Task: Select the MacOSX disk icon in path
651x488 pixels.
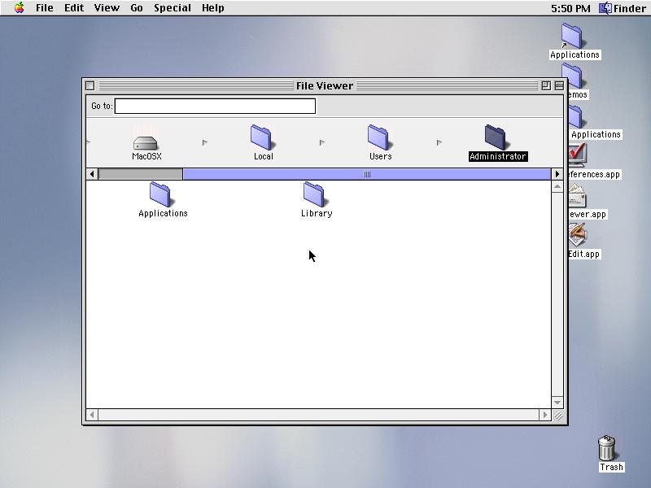Action: pos(146,143)
